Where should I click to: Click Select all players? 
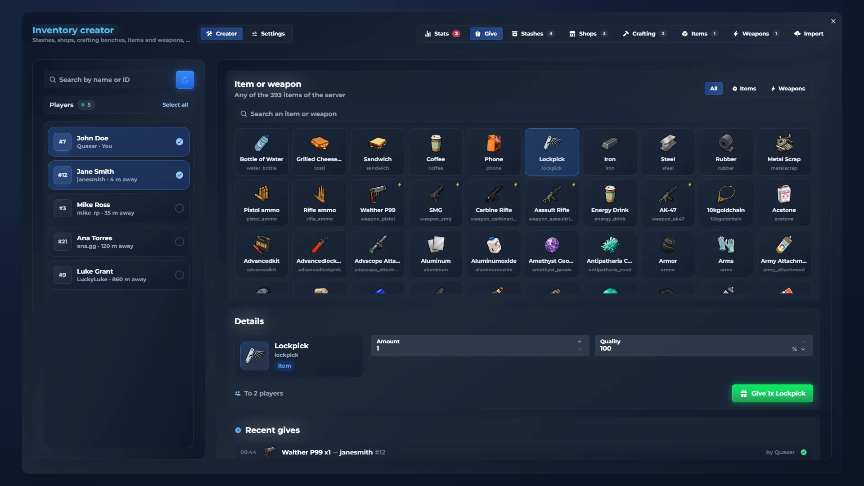coord(175,105)
